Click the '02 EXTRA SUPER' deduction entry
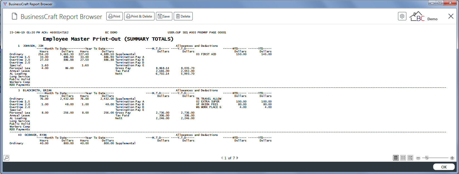This screenshot has width=459, height=174. [208, 102]
